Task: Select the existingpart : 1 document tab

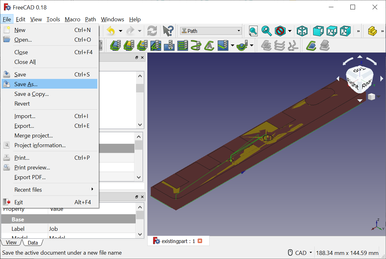Action: click(178, 241)
